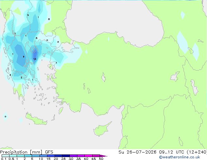The height and width of the screenshot is (160, 207).
Task: Open the weatheronline.co.uk link
Action: click(x=180, y=157)
